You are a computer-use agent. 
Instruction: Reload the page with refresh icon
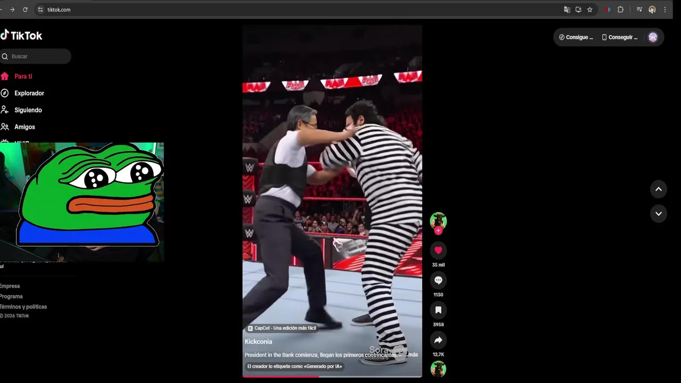point(25,10)
